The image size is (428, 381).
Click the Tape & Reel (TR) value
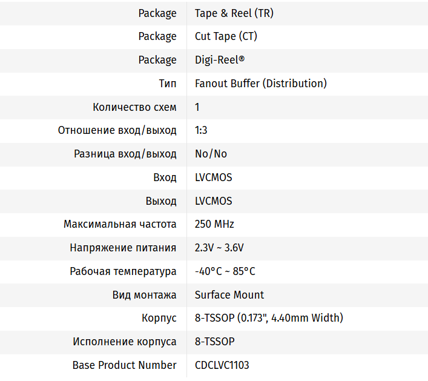point(234,13)
